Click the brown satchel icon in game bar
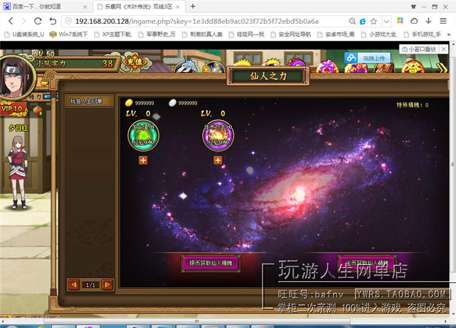The image size is (456, 328). point(384,68)
